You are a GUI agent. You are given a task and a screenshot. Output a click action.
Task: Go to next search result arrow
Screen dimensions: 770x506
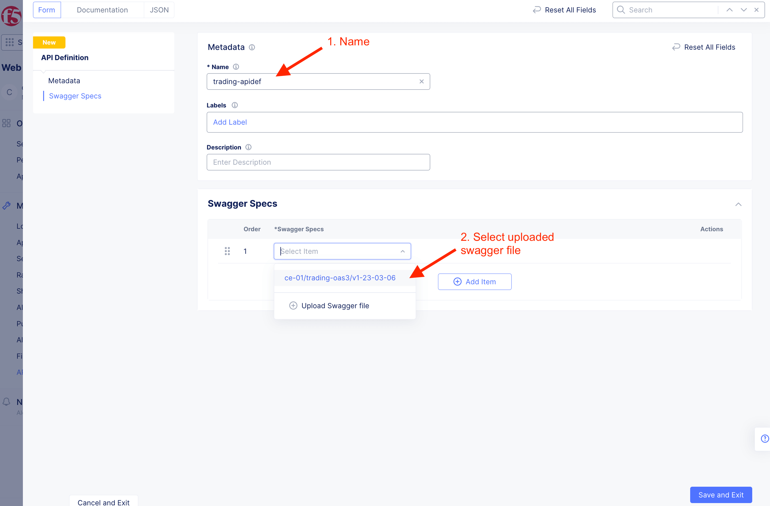point(743,10)
